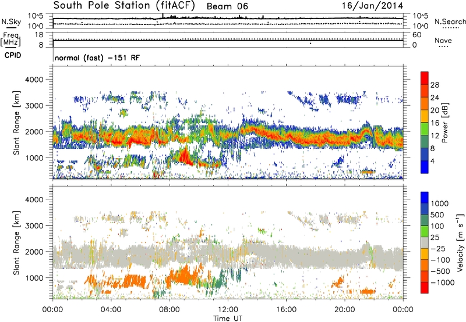Click the "24" label on Power colorbar
Viewport: 466px width, 322px height.
pyautogui.click(x=435, y=98)
